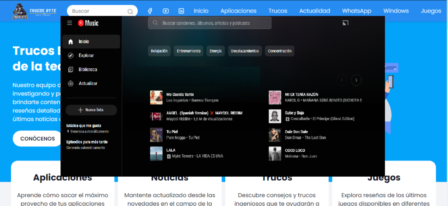The height and width of the screenshot is (206, 448).
Task: Open the Música que me gusta playlist
Action: click(87, 128)
